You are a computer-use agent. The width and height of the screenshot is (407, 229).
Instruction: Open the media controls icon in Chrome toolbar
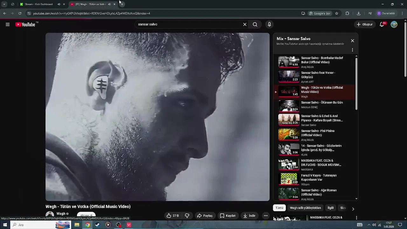(370, 13)
